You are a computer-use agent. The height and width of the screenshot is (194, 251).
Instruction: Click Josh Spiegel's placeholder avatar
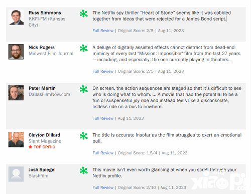click(16, 174)
